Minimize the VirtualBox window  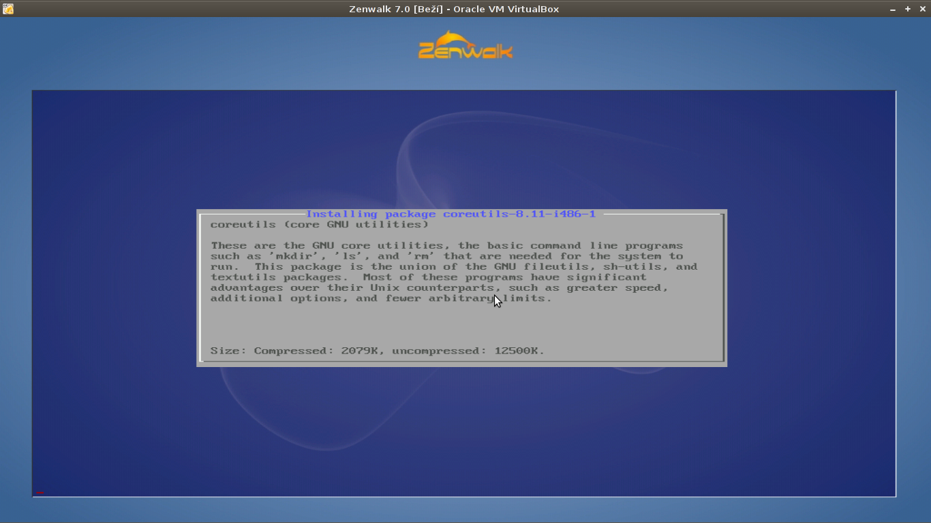[x=893, y=9]
